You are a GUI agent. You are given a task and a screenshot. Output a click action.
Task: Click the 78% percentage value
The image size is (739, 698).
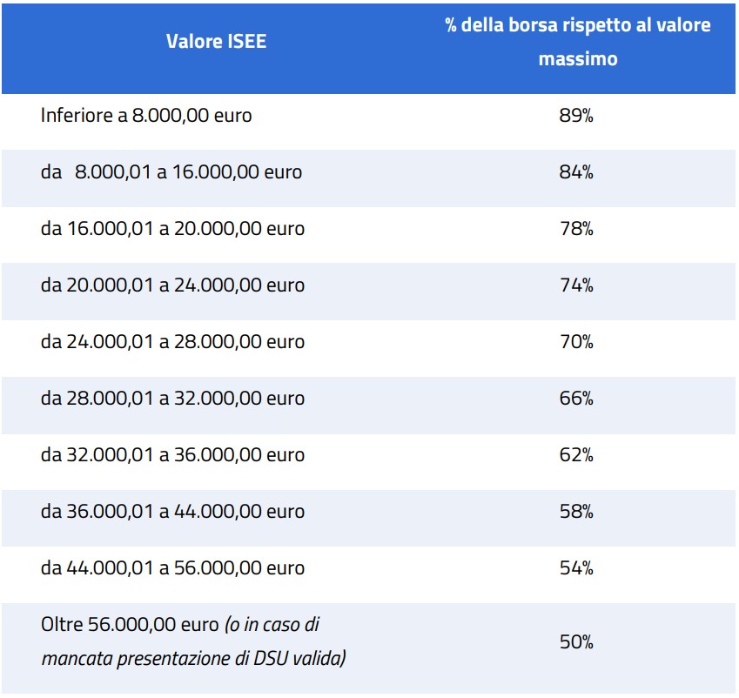(576, 229)
